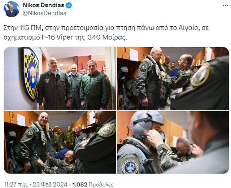Click the 23 Φεβ 2024 date
The width and height of the screenshot is (231, 188).
coord(50,184)
